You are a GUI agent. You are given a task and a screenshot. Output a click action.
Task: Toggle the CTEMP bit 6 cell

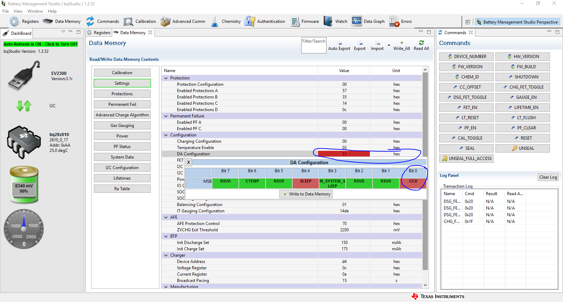pyautogui.click(x=252, y=183)
